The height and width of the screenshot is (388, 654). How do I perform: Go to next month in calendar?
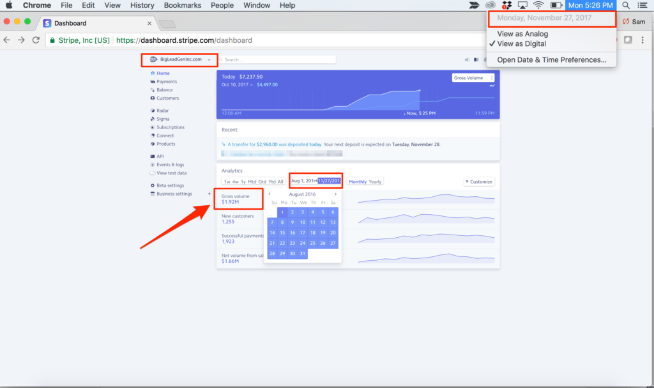[x=335, y=194]
